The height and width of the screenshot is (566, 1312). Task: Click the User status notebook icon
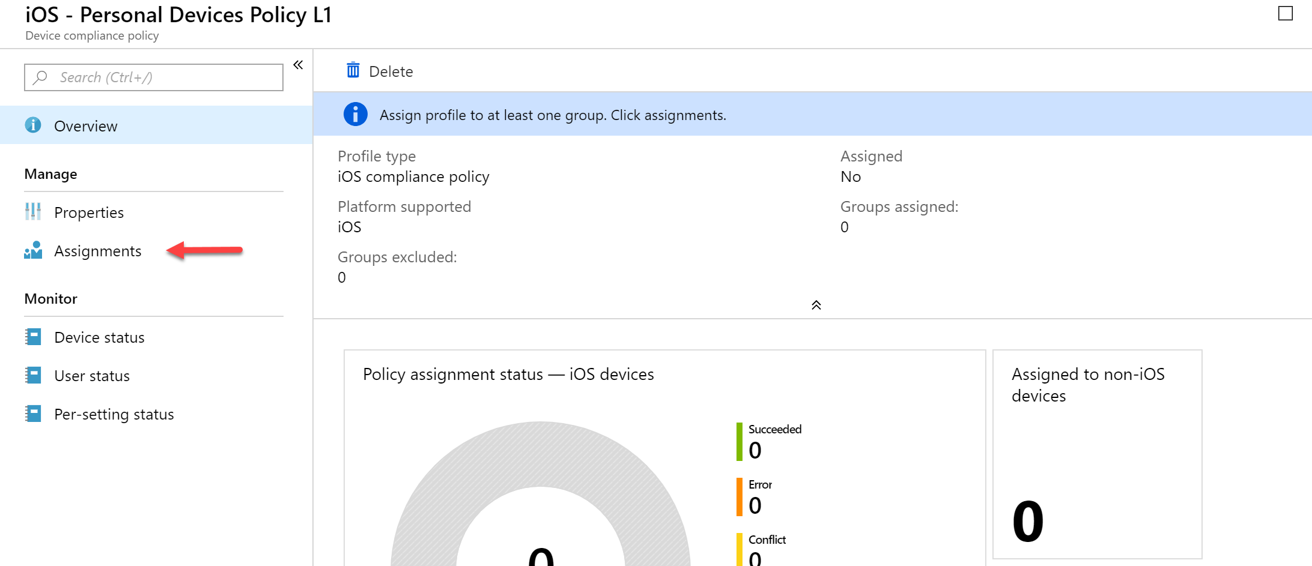coord(33,375)
